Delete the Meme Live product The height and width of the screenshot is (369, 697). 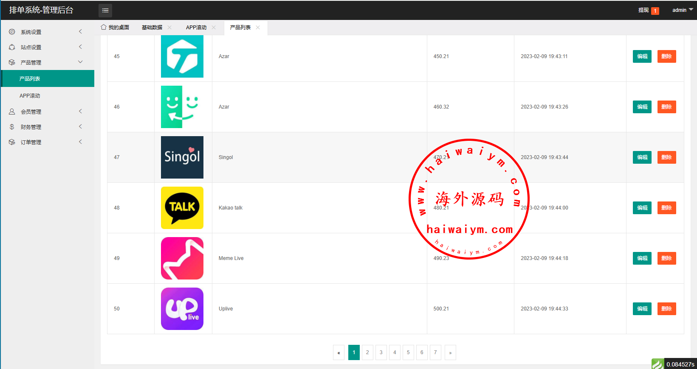667,258
